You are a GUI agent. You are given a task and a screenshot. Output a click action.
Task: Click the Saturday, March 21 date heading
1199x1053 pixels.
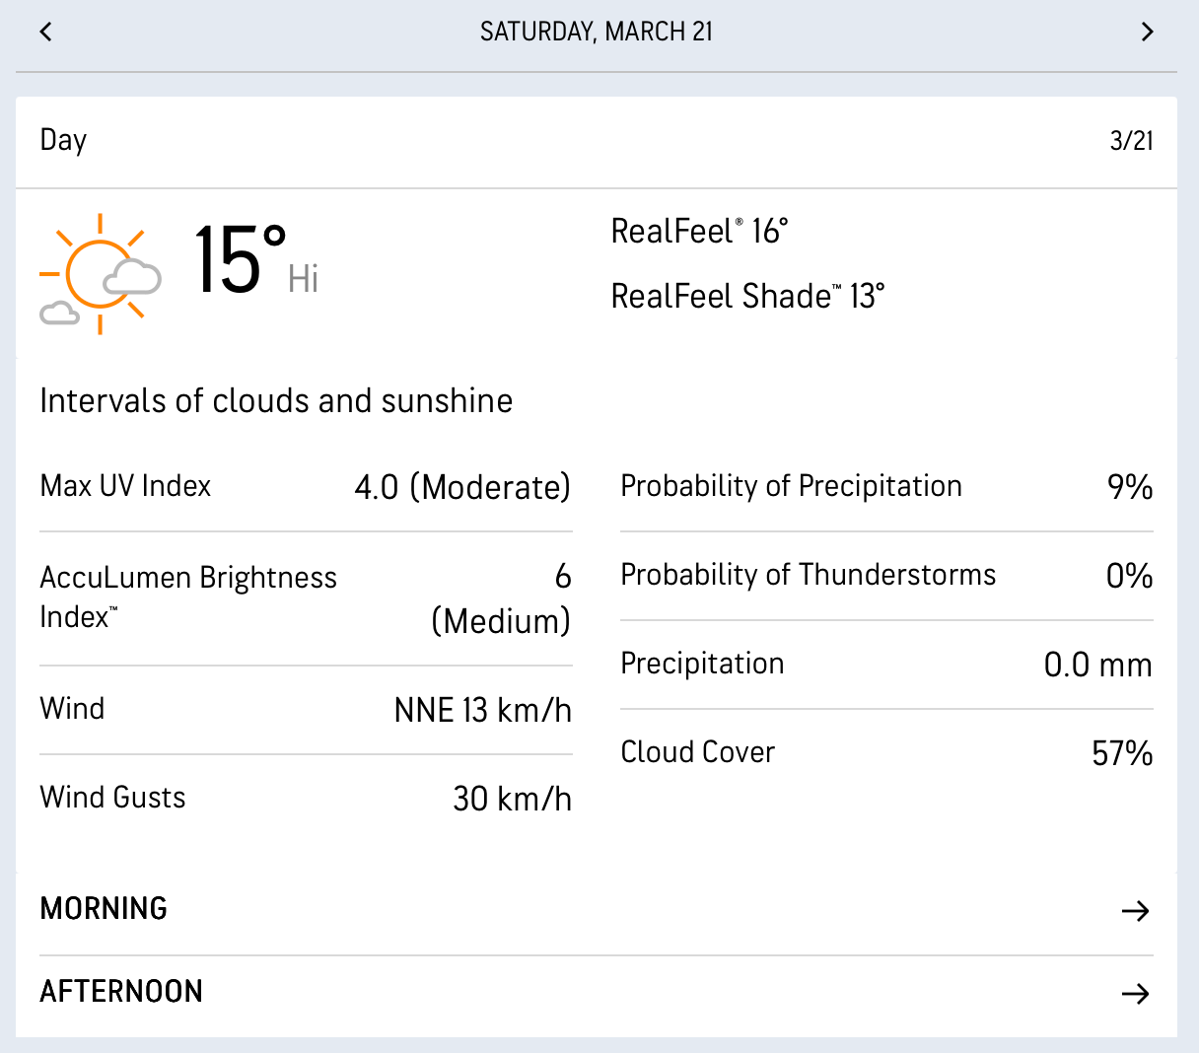coord(596,32)
